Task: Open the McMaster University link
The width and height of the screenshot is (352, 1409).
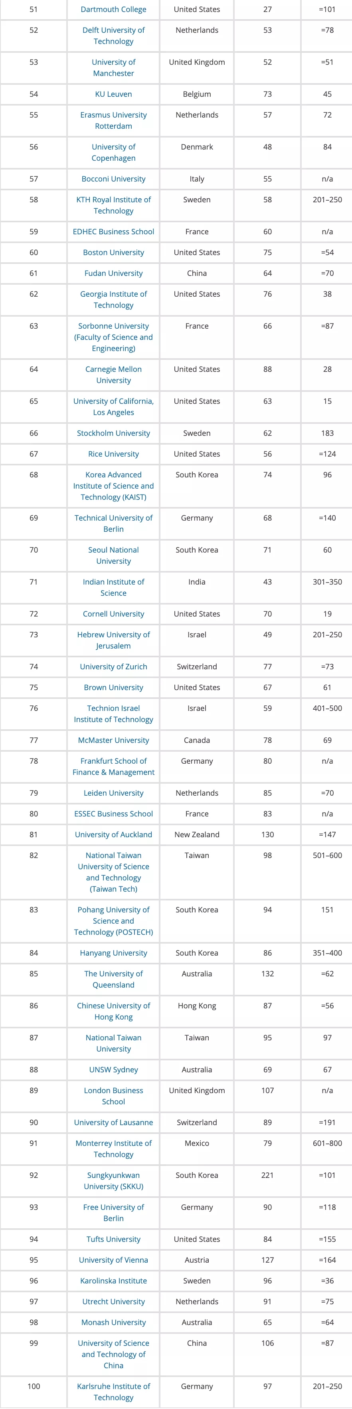Action: (113, 740)
